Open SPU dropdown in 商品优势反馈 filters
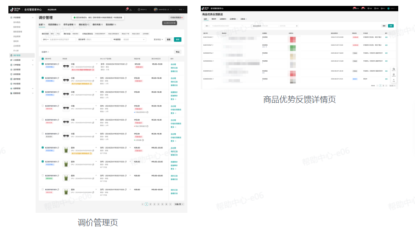Image resolution: width=415 pixels, height=230 pixels. [x=207, y=26]
